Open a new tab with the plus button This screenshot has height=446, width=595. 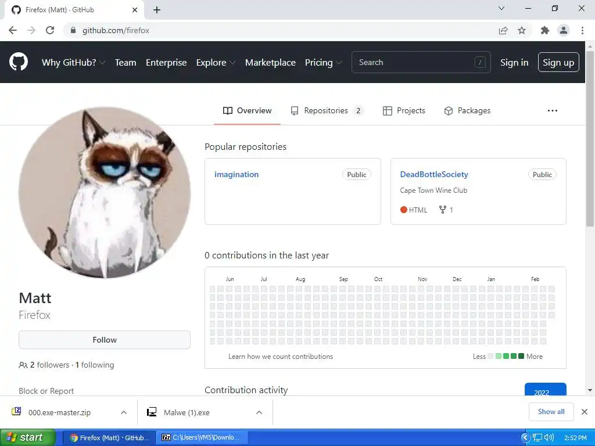coord(157,10)
